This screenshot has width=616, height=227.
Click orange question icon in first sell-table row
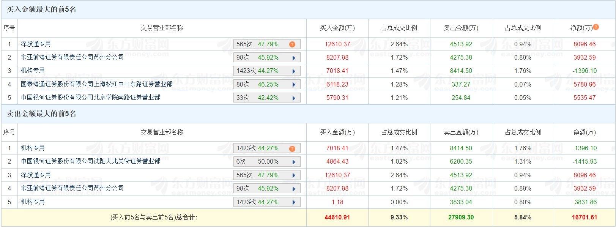click(292, 148)
